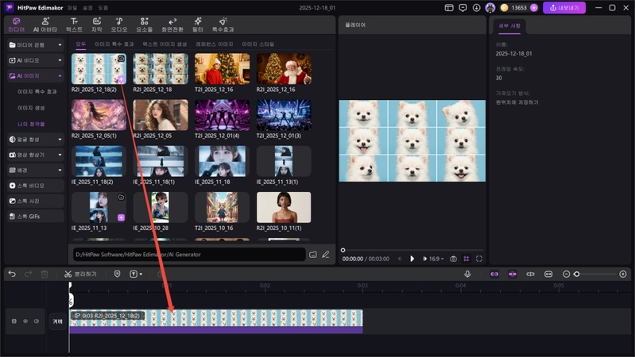Click the 분리하기 split button
The image size is (635, 357).
[x=80, y=274]
